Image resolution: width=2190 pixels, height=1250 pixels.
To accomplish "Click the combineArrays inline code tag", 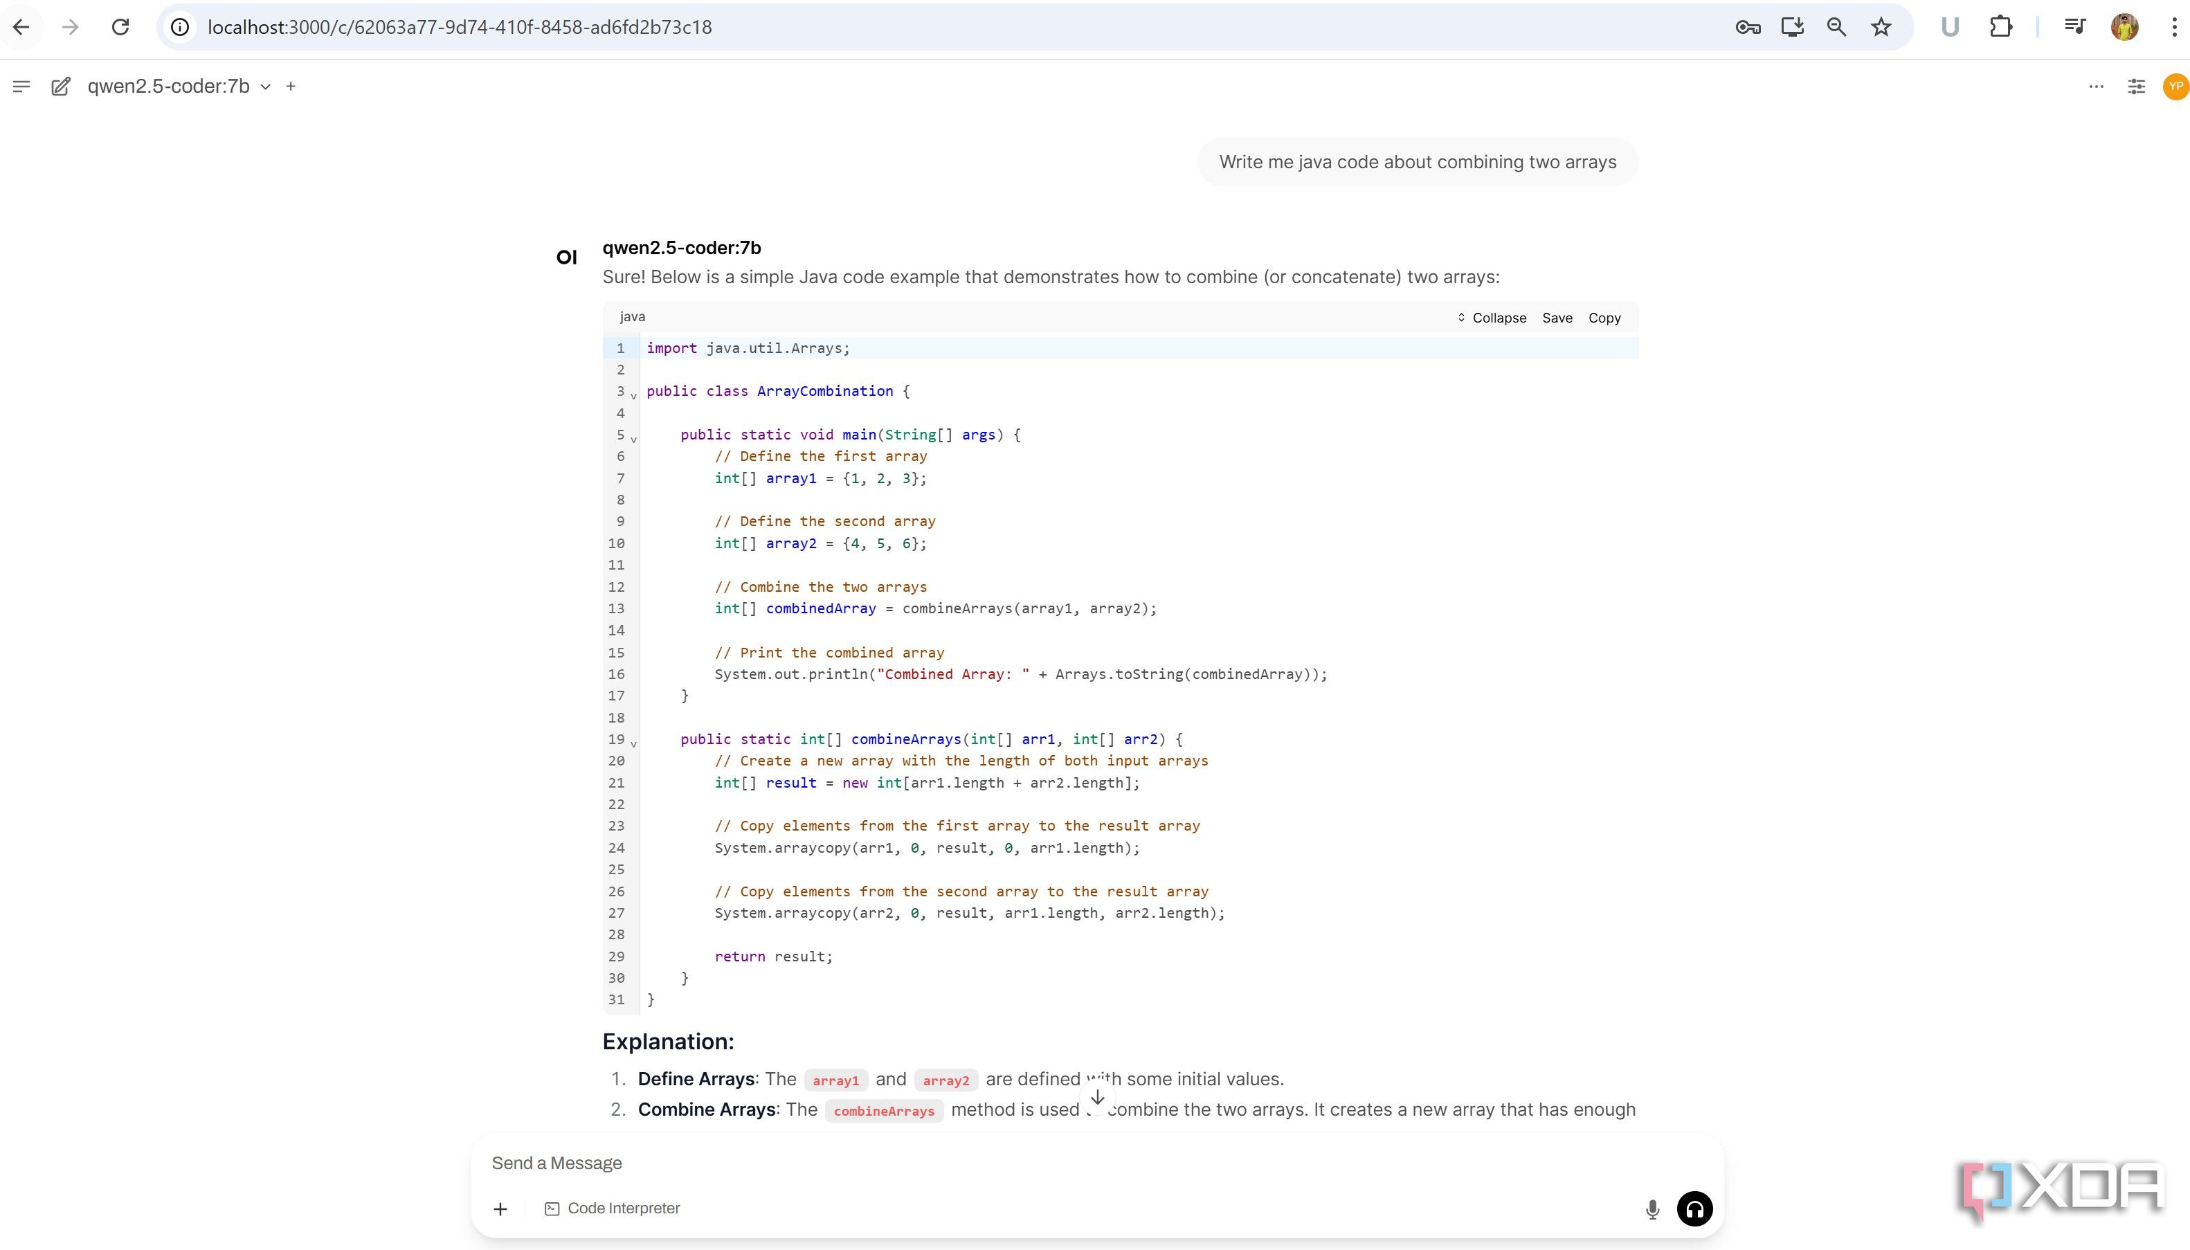I will [885, 1110].
